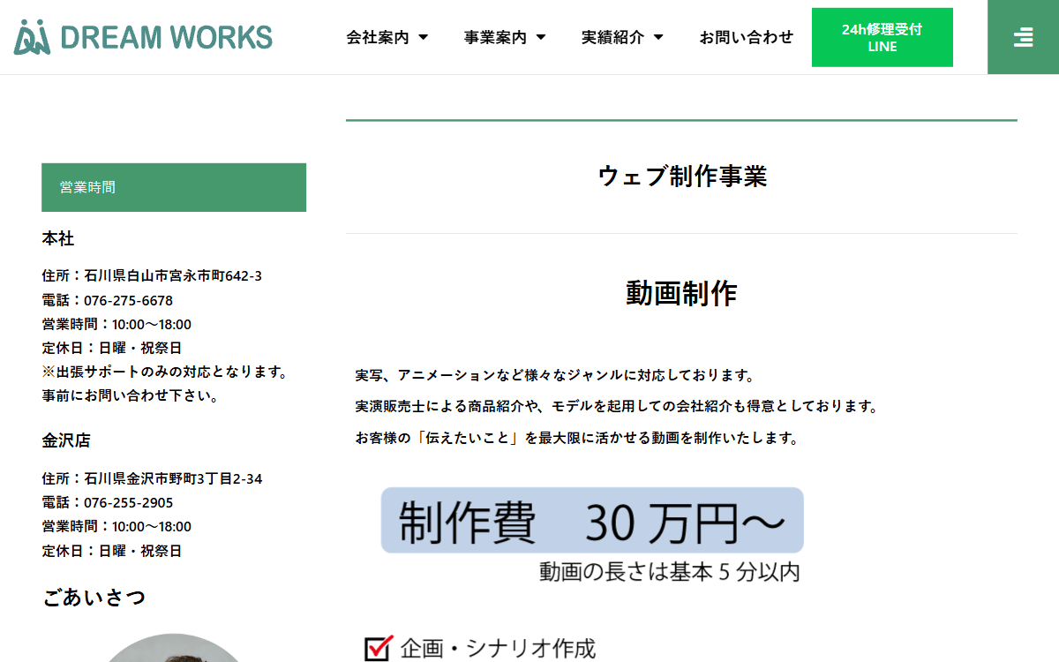The height and width of the screenshot is (662, 1059).
Task: Click the phone number 076-255-2905
Action: point(129,503)
